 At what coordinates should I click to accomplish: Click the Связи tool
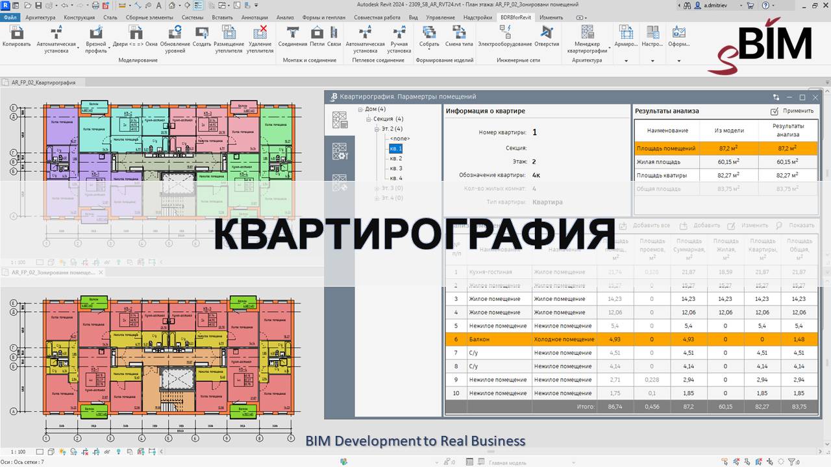click(334, 36)
